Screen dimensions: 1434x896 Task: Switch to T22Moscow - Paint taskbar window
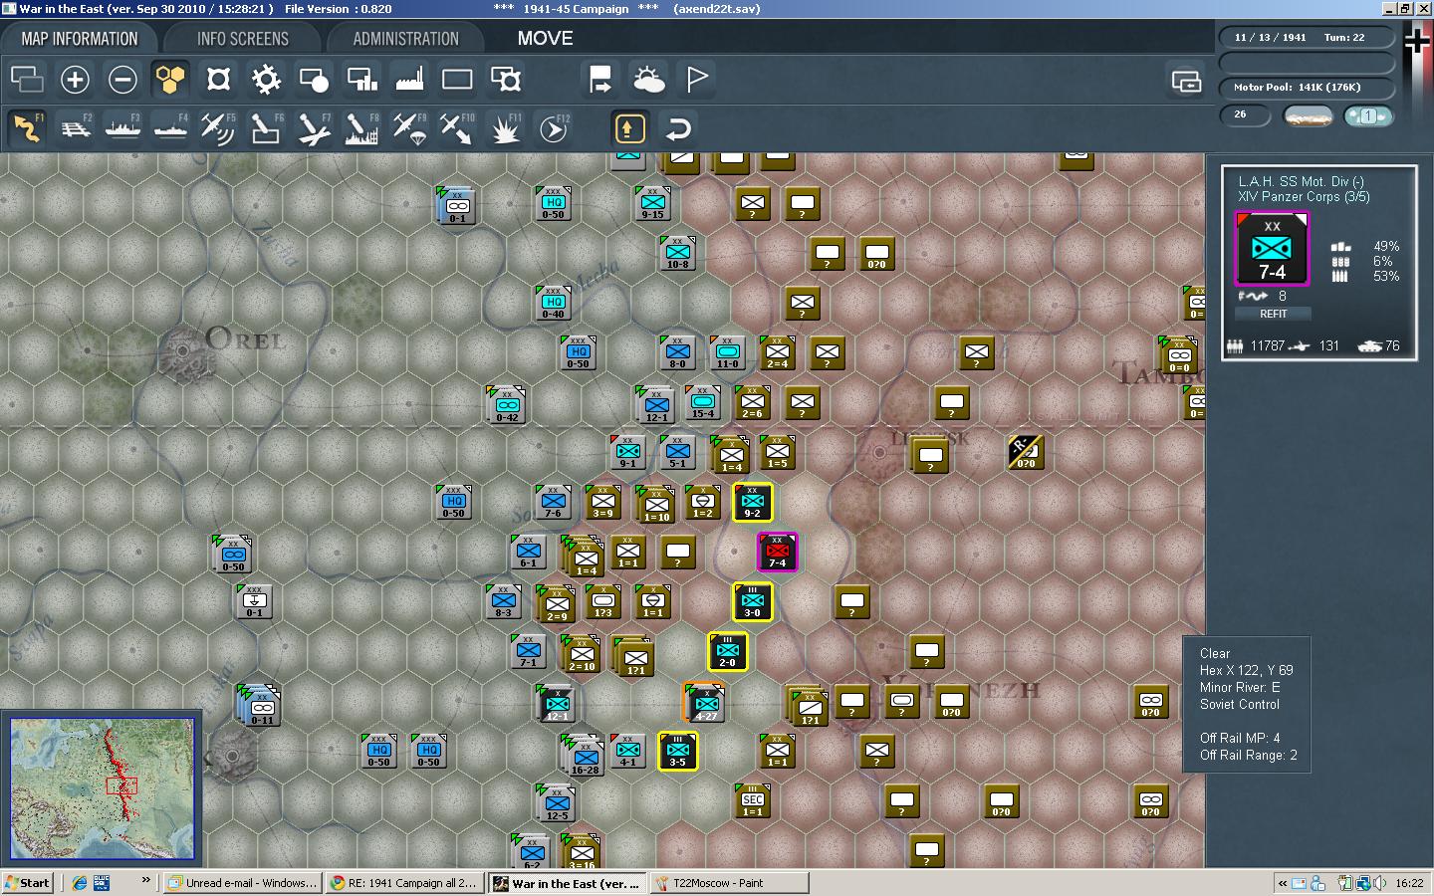tap(729, 883)
